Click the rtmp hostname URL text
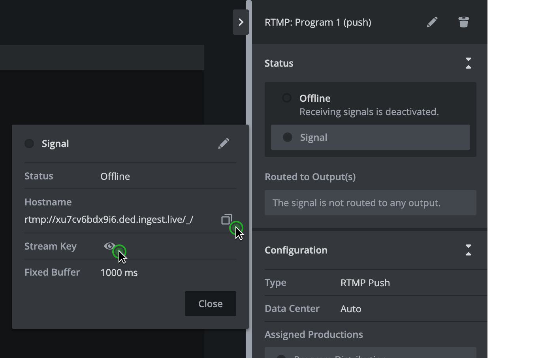 tap(109, 220)
